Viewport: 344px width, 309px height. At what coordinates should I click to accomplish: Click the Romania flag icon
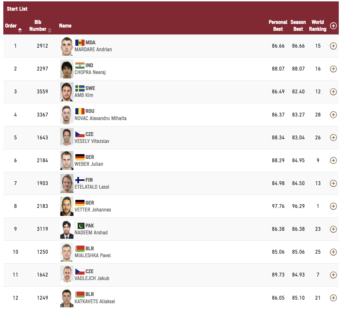(80, 111)
